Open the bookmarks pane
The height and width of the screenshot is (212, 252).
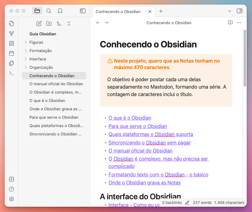pyautogui.click(x=60, y=11)
